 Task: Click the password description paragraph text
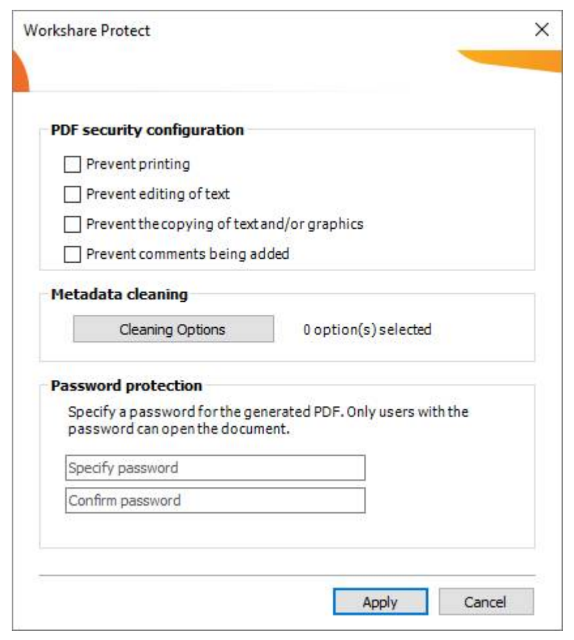[267, 422]
